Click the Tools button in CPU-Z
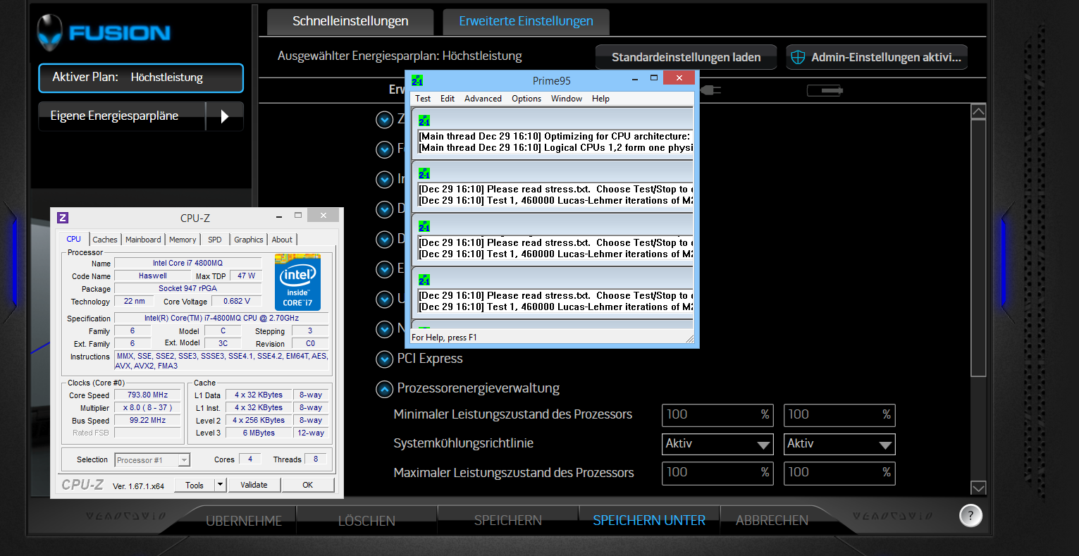The image size is (1079, 556). tap(195, 485)
